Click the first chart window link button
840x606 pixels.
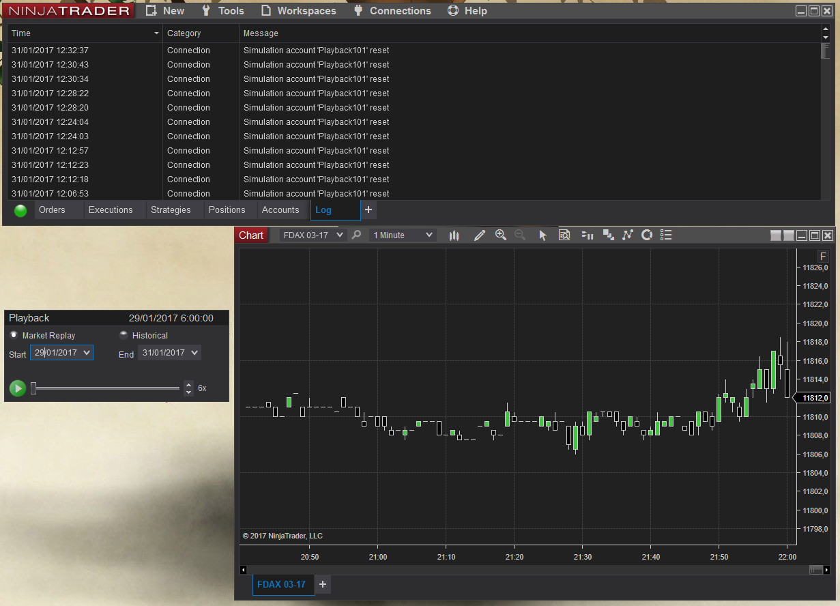(x=776, y=235)
